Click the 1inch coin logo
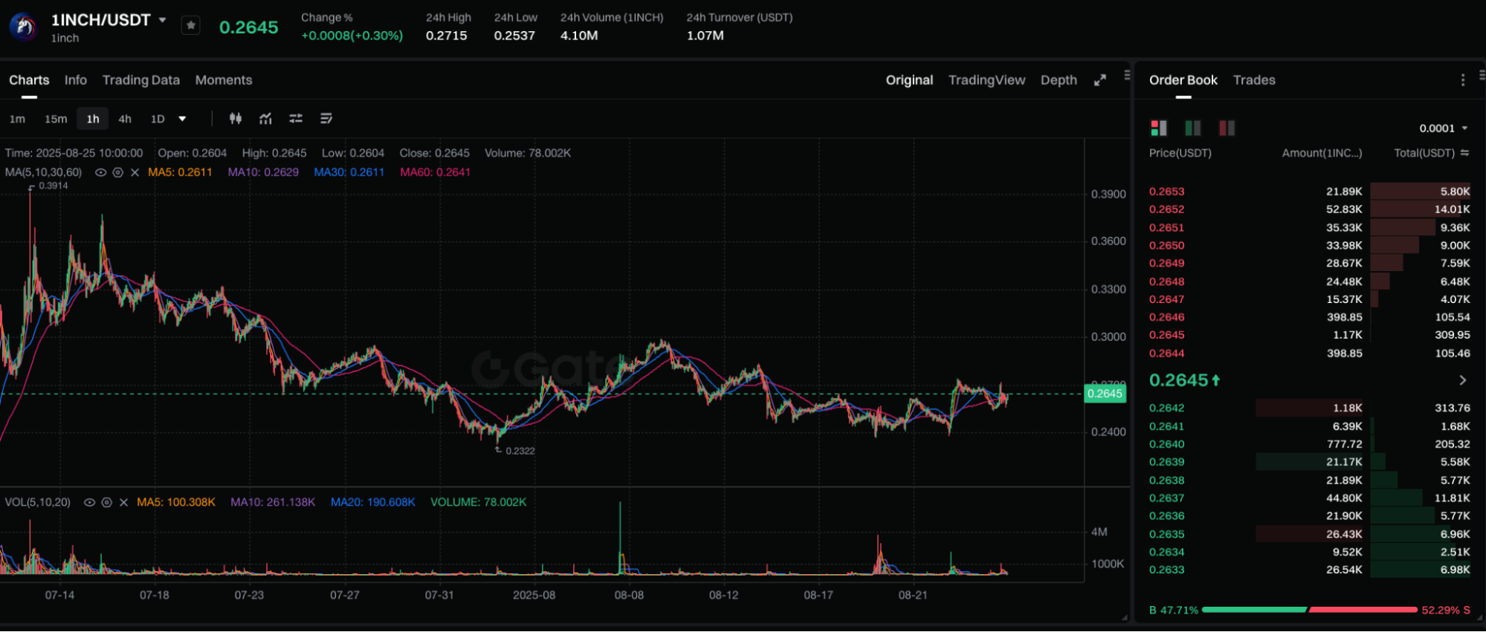The width and height of the screenshot is (1486, 632). click(24, 27)
